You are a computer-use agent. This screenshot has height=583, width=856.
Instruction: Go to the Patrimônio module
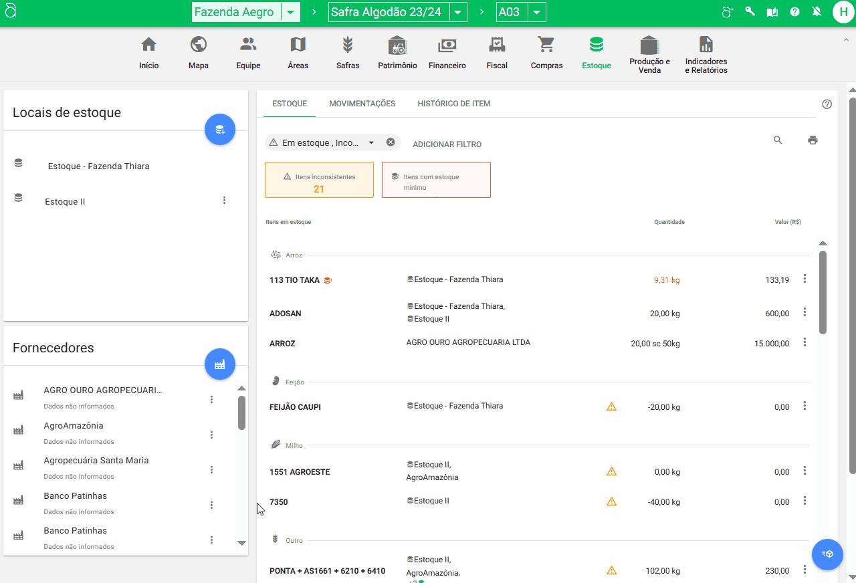coord(397,45)
